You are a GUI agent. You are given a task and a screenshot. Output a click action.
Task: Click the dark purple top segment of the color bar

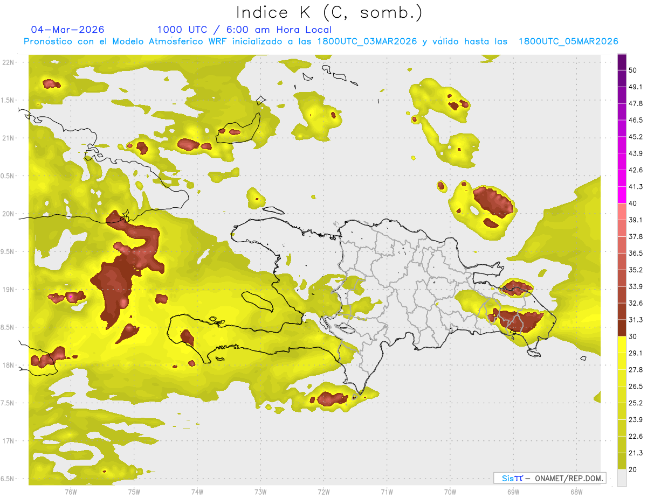point(622,62)
